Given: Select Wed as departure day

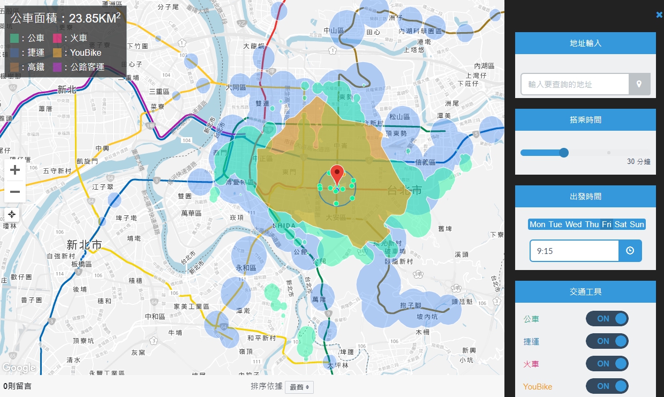Looking at the screenshot, I should pyautogui.click(x=574, y=224).
